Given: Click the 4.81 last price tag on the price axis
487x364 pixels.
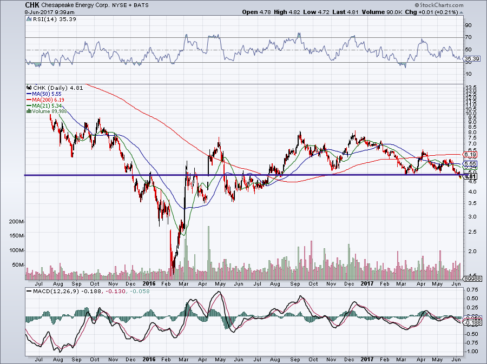Looking at the screenshot, I should [x=471, y=176].
